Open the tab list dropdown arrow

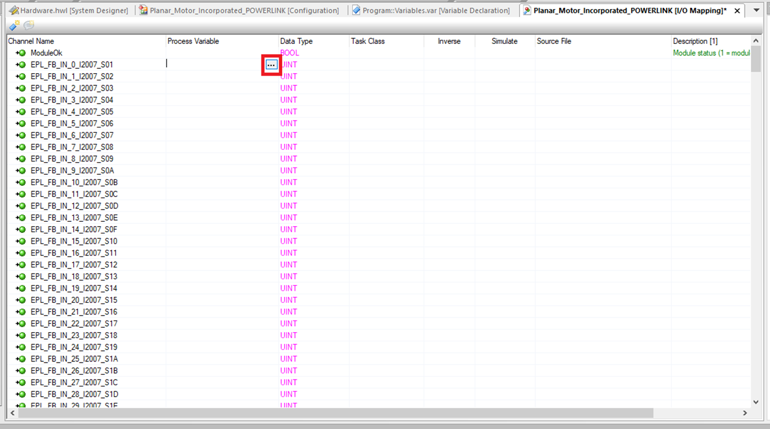(x=757, y=10)
